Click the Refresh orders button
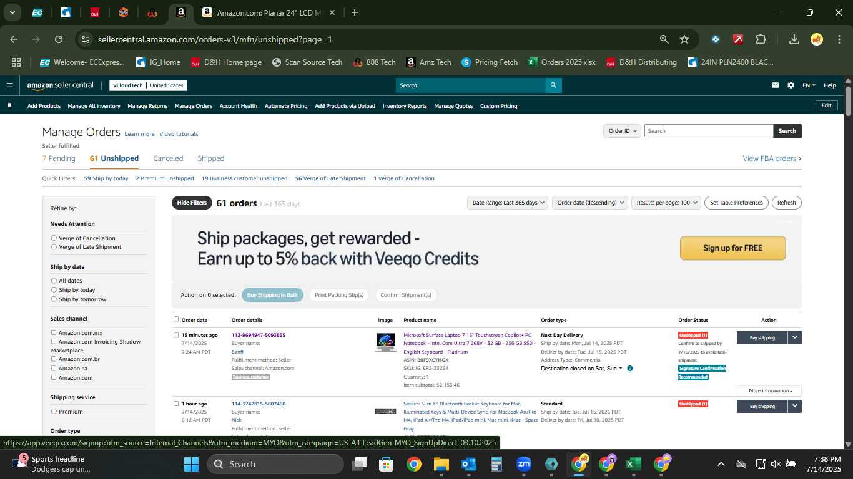The image size is (853, 479). (786, 203)
